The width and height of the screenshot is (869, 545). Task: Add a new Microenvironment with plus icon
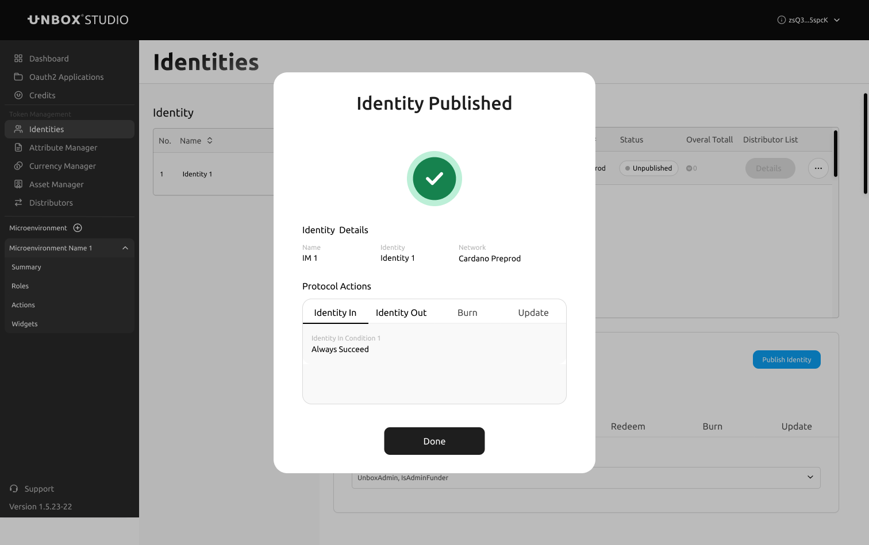(78, 228)
